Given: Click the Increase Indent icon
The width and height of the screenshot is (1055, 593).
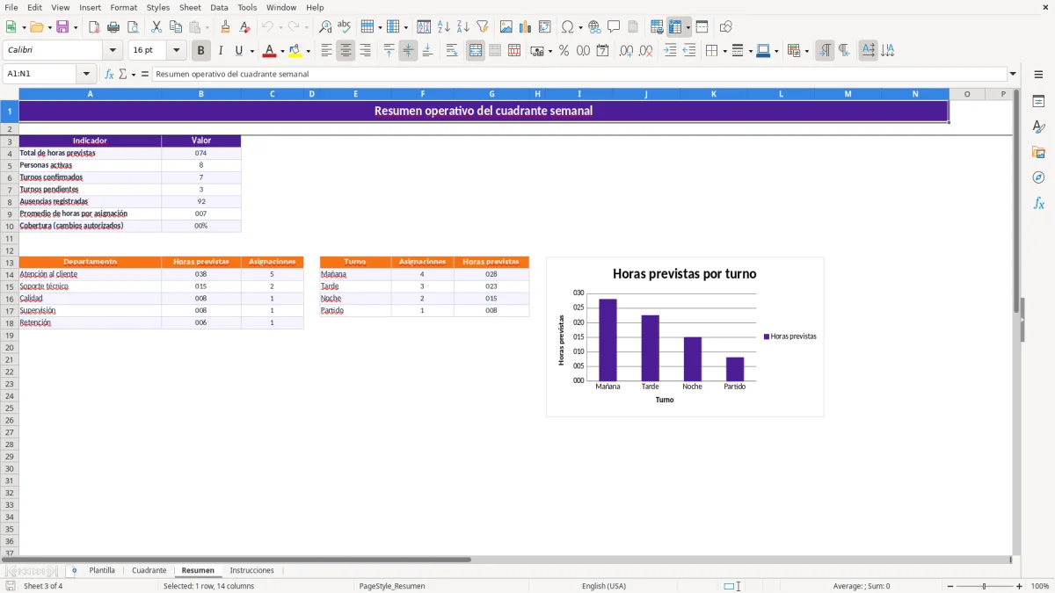Looking at the screenshot, I should pos(670,51).
